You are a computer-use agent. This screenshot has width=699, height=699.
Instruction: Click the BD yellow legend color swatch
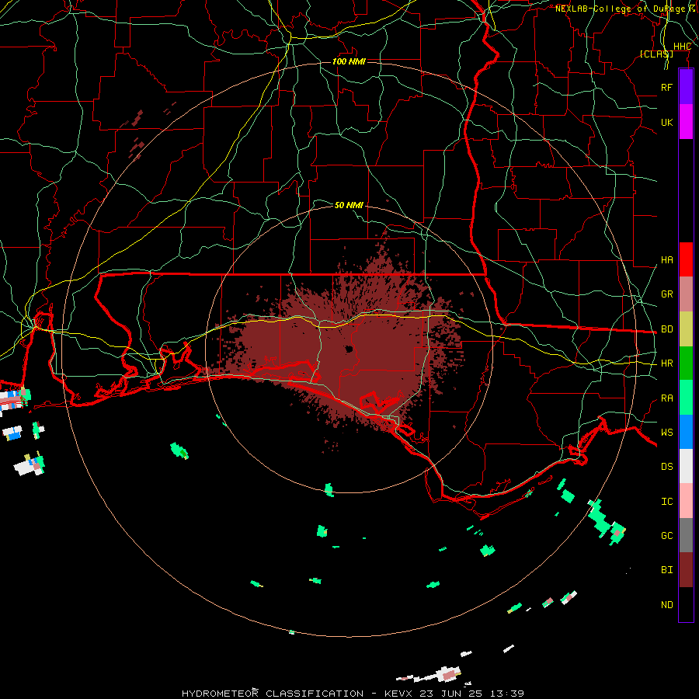[686, 329]
